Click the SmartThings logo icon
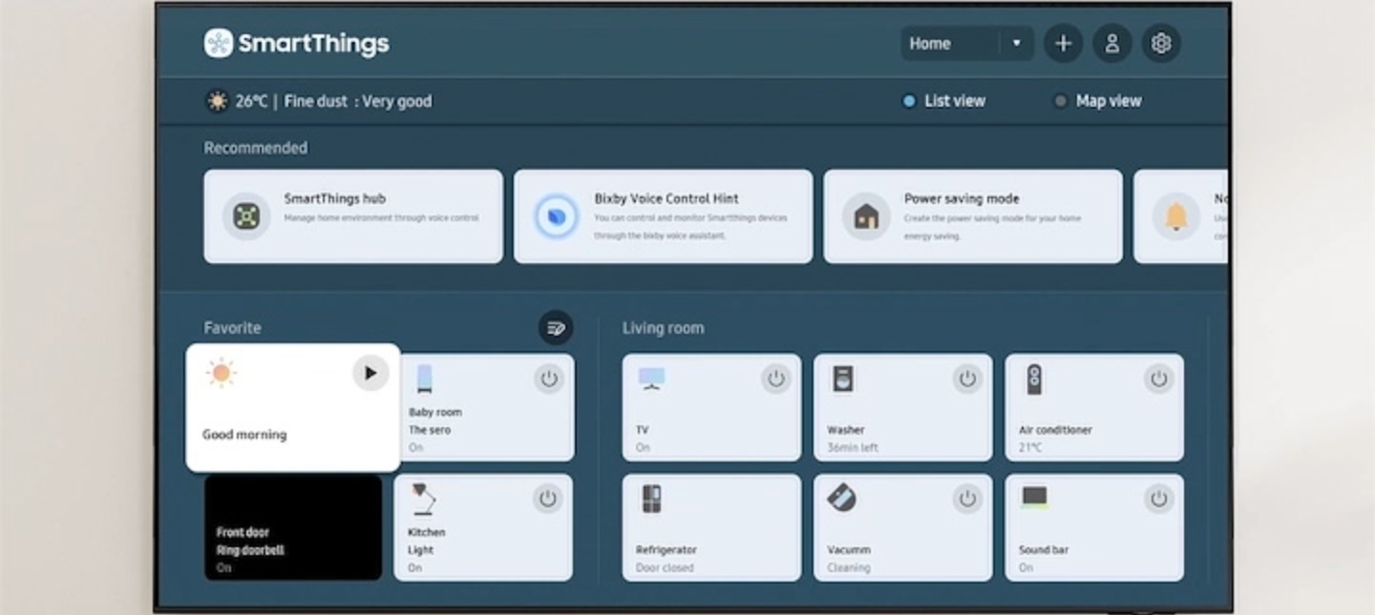Viewport: 1375px width, 615px height. coord(219,43)
